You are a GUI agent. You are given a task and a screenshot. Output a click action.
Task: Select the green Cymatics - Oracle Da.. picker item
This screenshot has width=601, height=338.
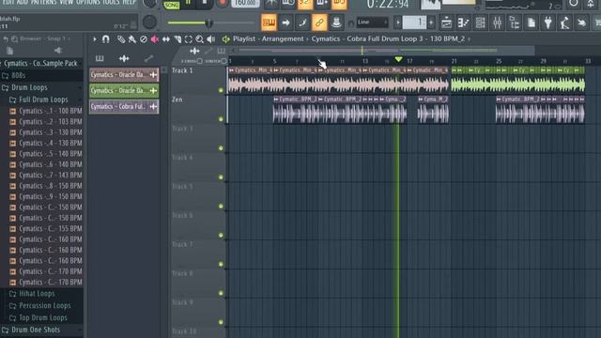pos(124,90)
